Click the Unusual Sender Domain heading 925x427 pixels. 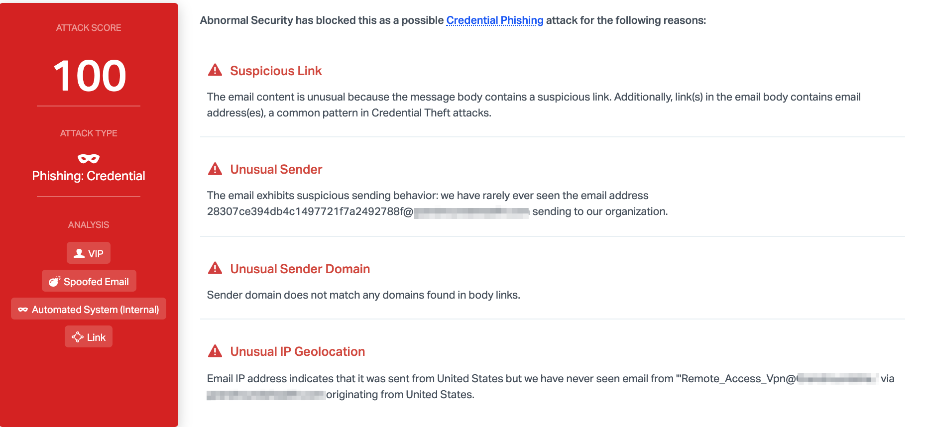click(300, 269)
